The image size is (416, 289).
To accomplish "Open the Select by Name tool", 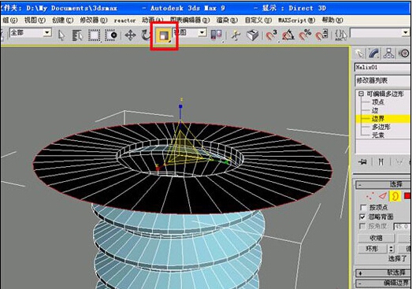I will coord(77,35).
